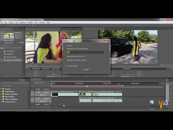Toggle the V source track target
The height and width of the screenshot is (130, 173).
click(32, 94)
